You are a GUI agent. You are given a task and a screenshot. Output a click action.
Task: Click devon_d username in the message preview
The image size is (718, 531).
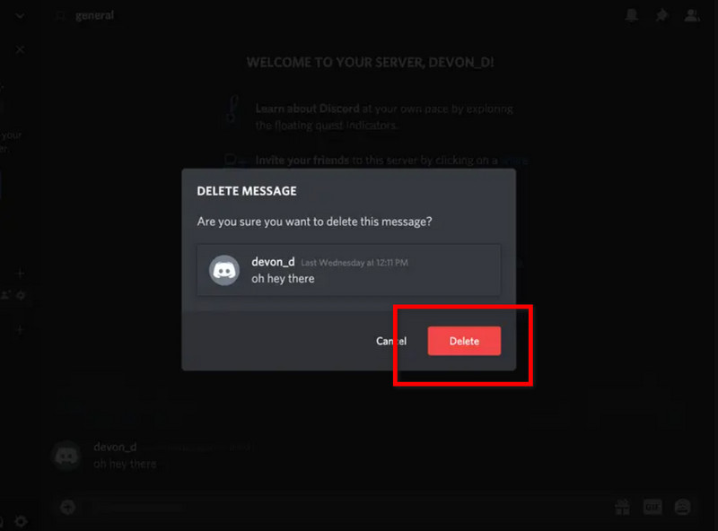[273, 262]
